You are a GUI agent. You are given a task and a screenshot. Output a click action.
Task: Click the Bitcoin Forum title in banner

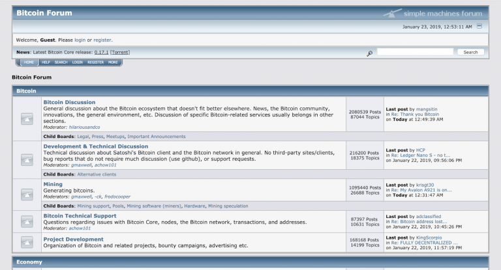pos(44,13)
